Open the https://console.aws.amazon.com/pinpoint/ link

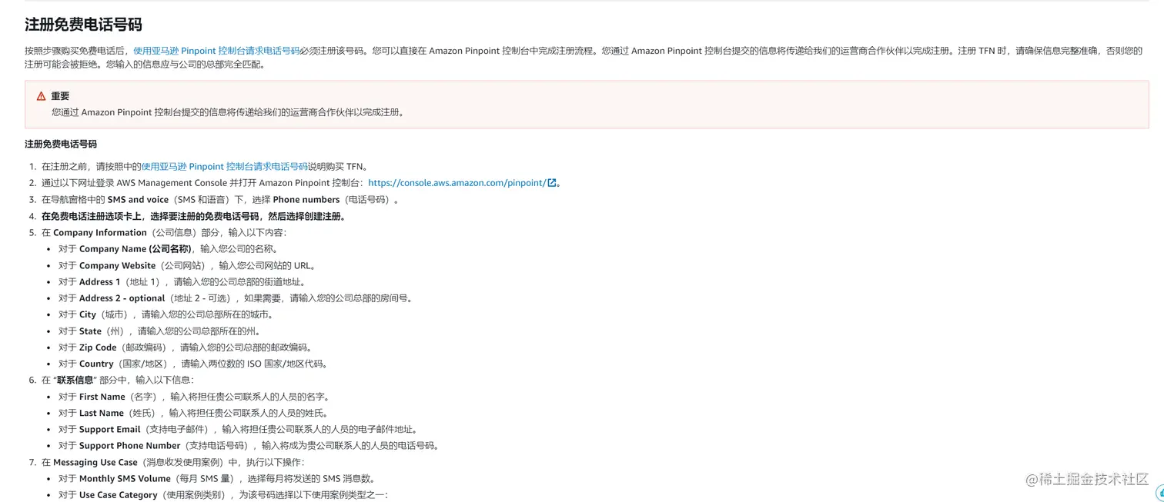(457, 183)
